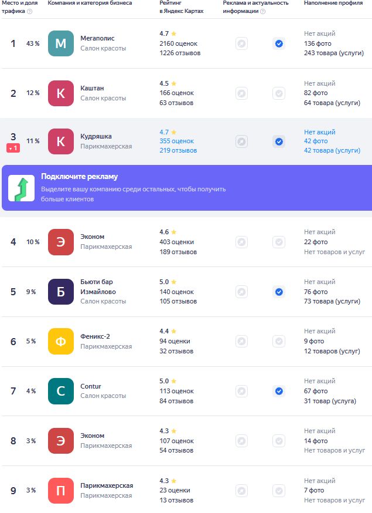Click the Бьюти бар Измайлово name
This screenshot has height=513, width=372.
[x=98, y=287]
